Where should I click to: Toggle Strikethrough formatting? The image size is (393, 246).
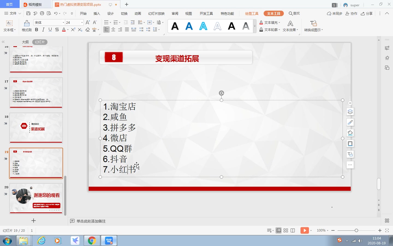(x=57, y=30)
